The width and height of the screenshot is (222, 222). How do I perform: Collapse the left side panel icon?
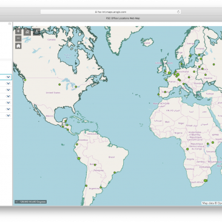pos(9,24)
